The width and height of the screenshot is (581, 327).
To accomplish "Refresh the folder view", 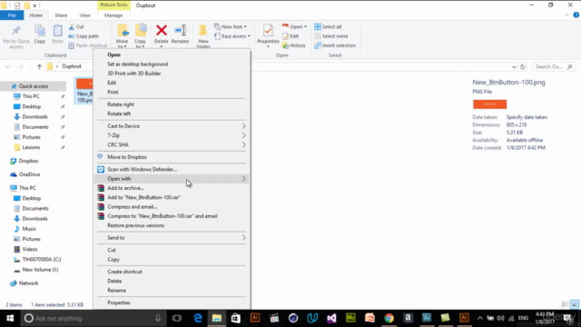I will click(x=523, y=66).
